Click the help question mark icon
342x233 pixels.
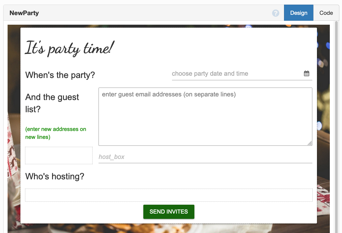click(x=276, y=13)
